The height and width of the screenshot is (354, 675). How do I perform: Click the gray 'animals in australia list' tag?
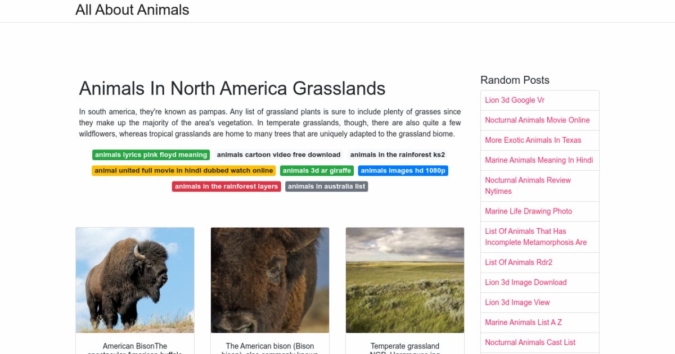click(x=326, y=186)
